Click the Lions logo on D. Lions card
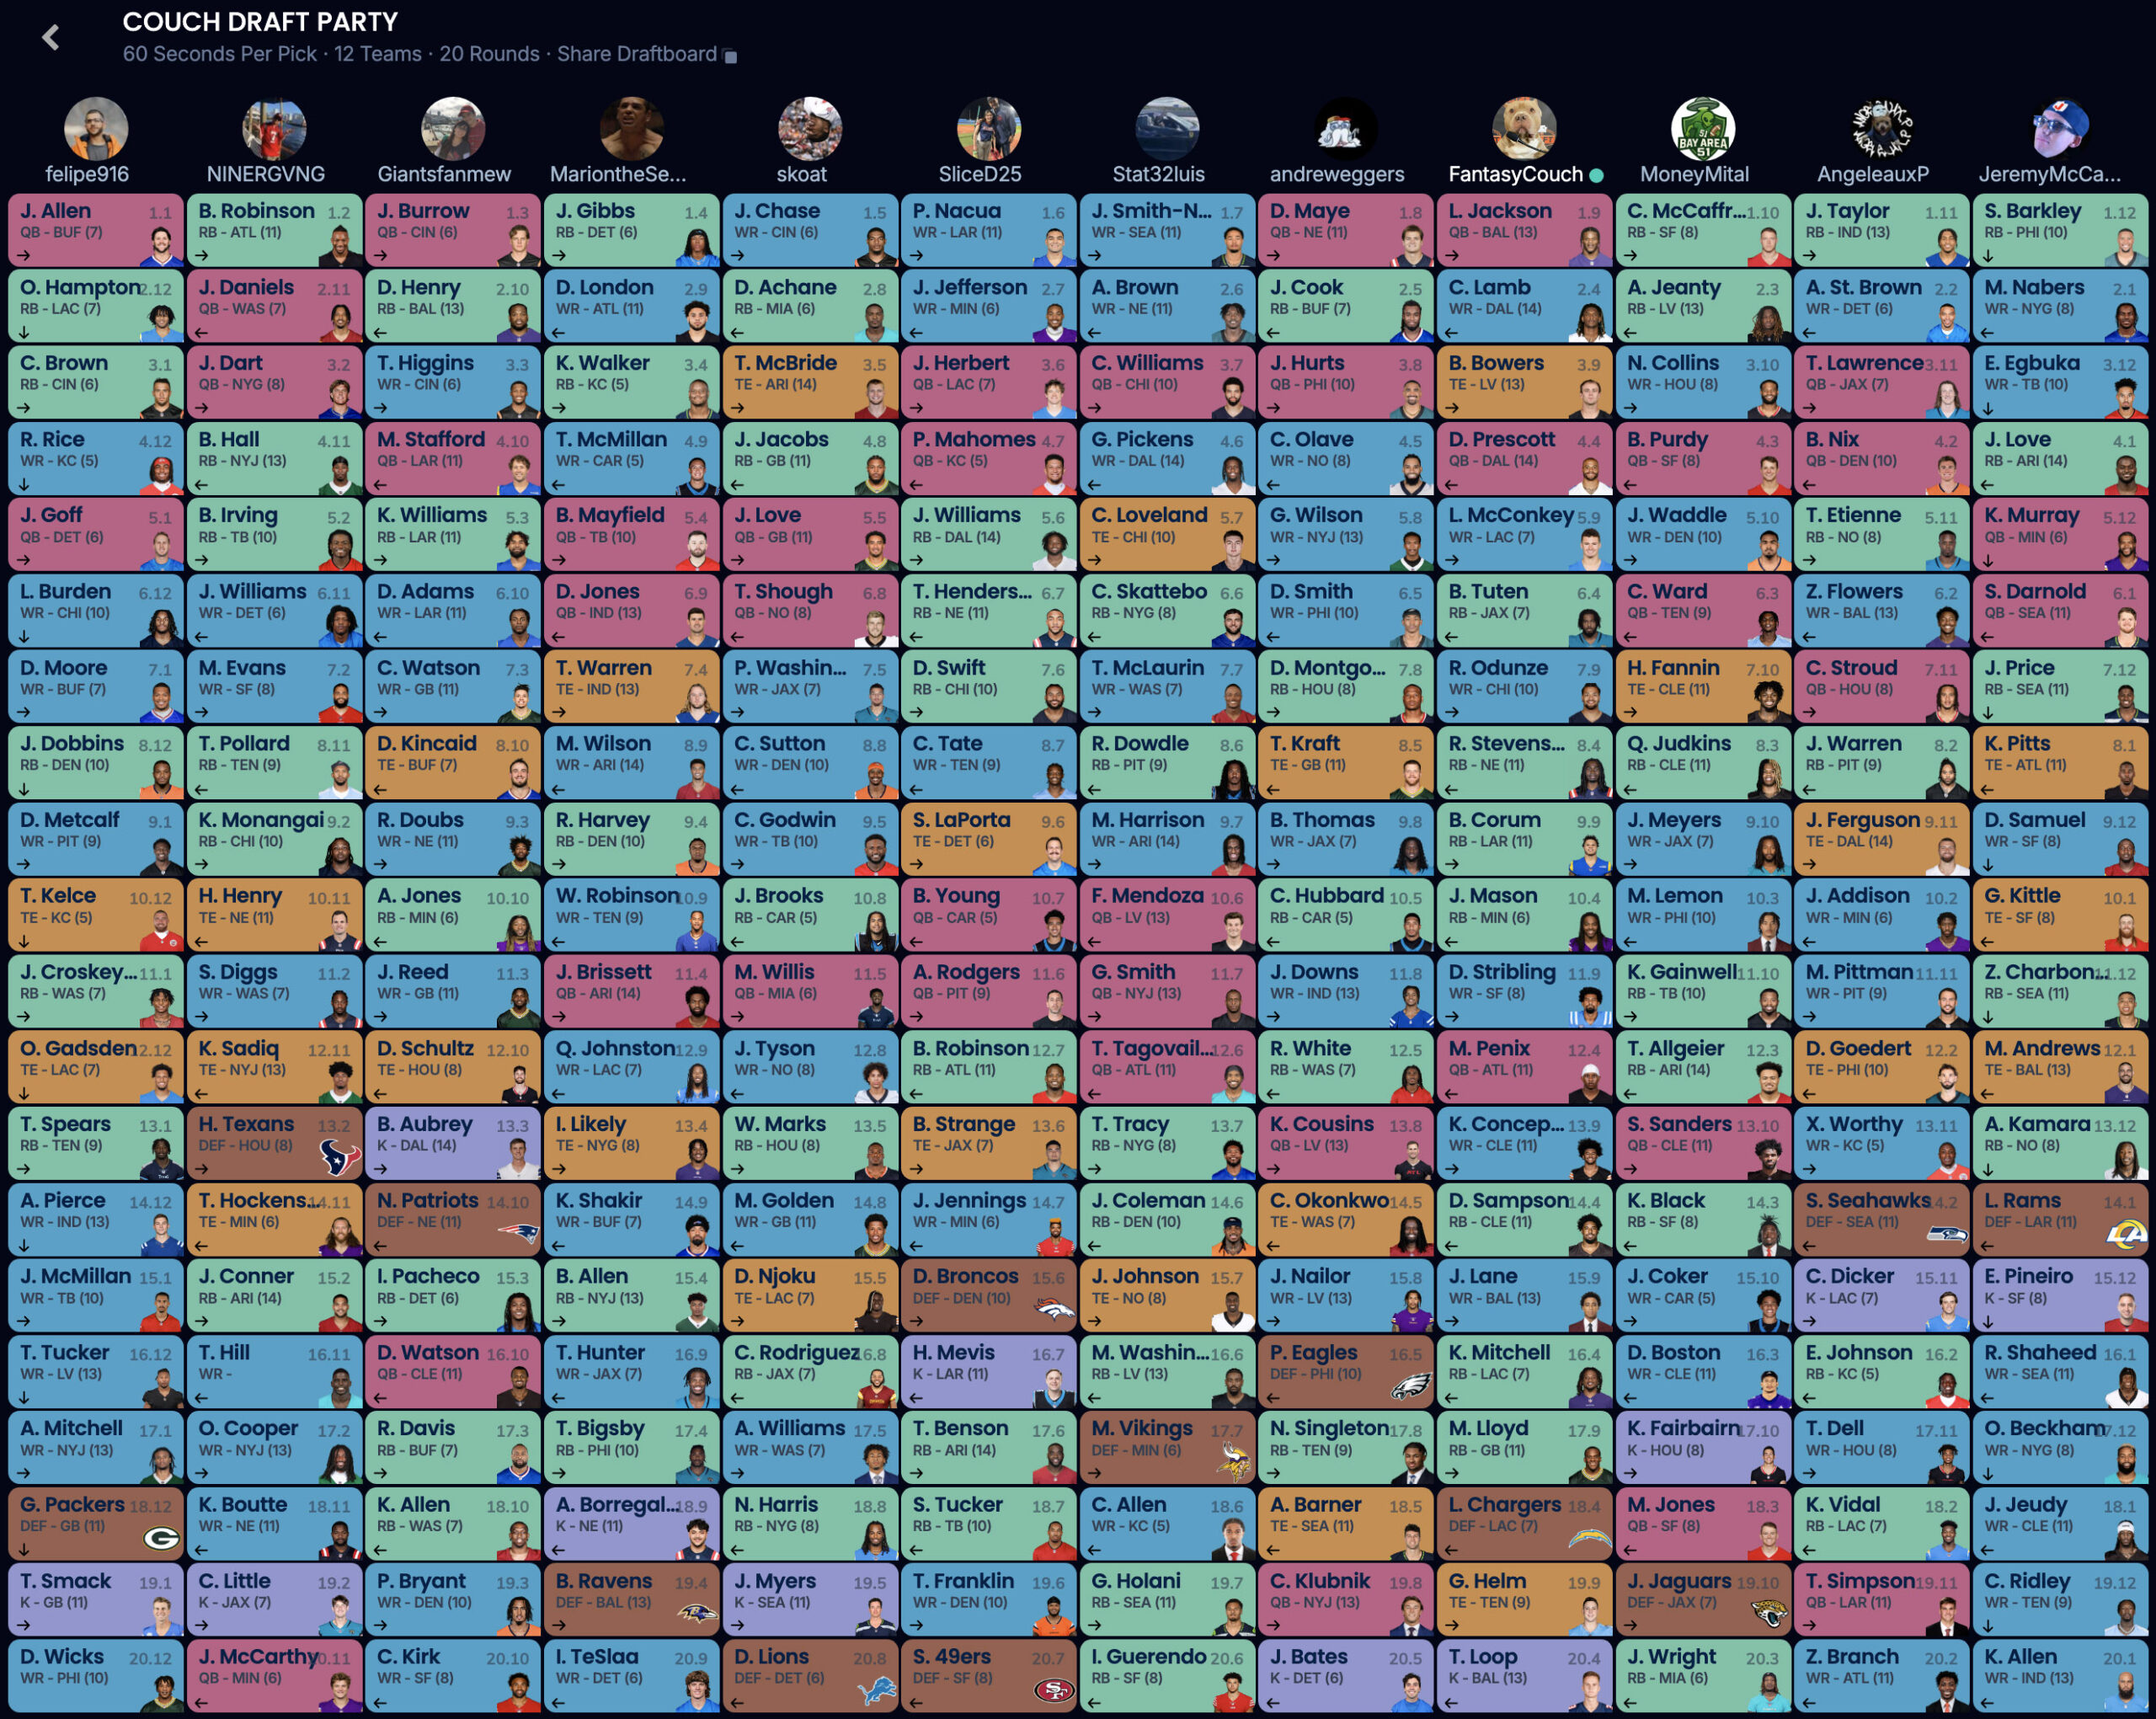Image resolution: width=2156 pixels, height=1719 pixels. pyautogui.click(x=876, y=1691)
